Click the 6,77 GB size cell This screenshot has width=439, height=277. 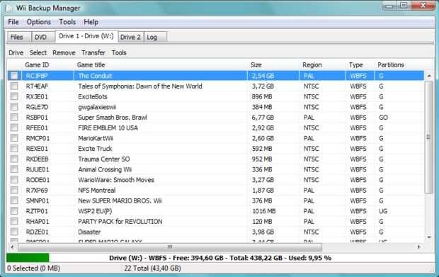pos(263,118)
